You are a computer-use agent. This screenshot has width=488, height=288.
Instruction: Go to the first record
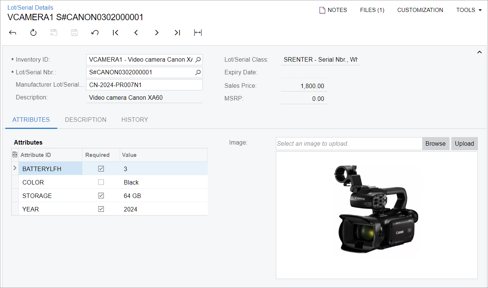coord(116,32)
